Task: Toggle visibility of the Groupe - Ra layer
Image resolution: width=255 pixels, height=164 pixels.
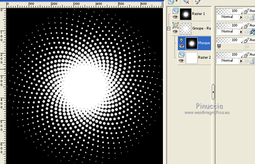Action: (x=175, y=31)
